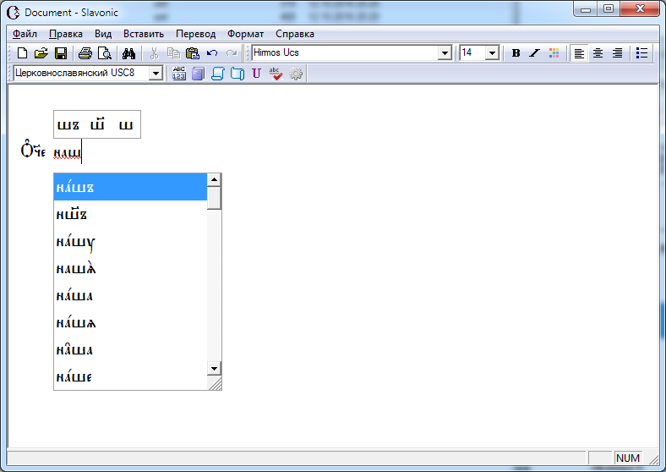
Task: Toggle bold formatting
Action: (x=516, y=53)
